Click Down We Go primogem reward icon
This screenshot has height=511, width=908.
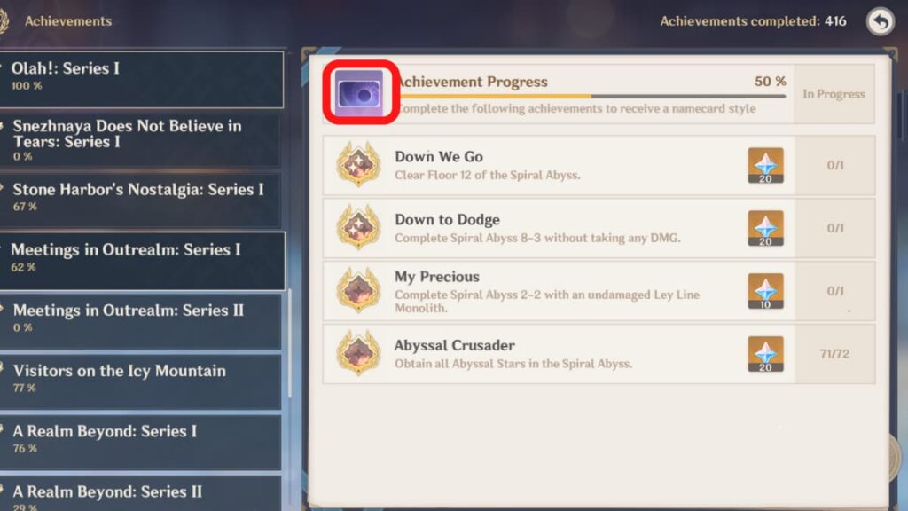[765, 165]
